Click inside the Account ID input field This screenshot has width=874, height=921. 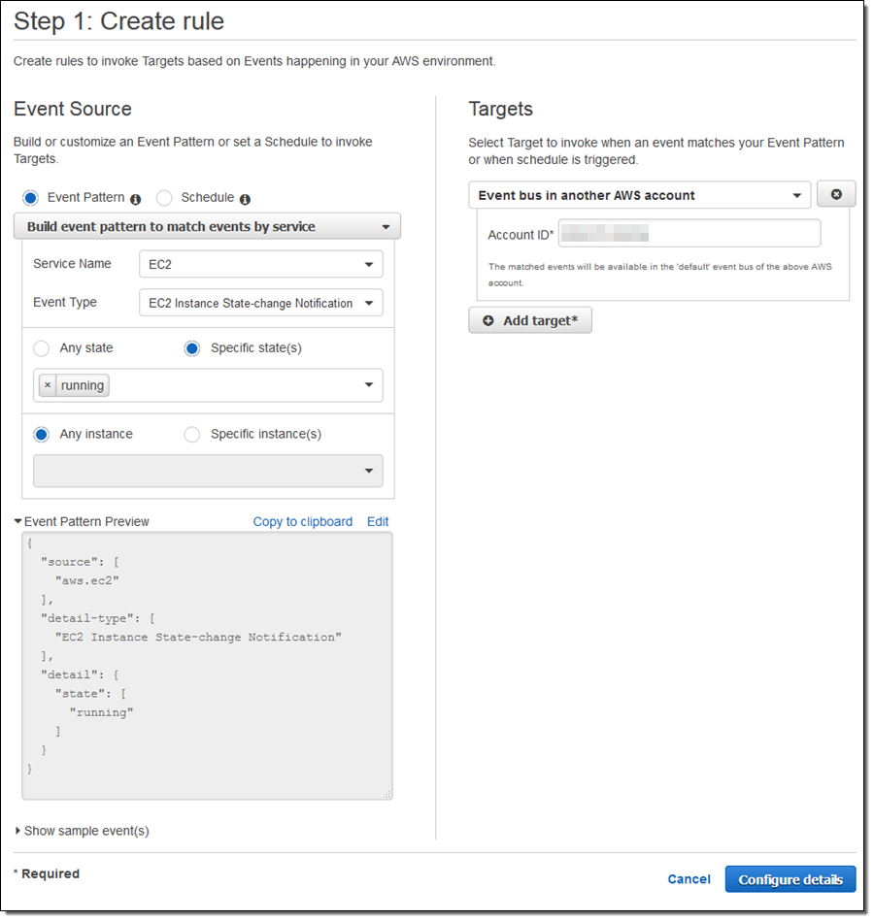(x=689, y=234)
